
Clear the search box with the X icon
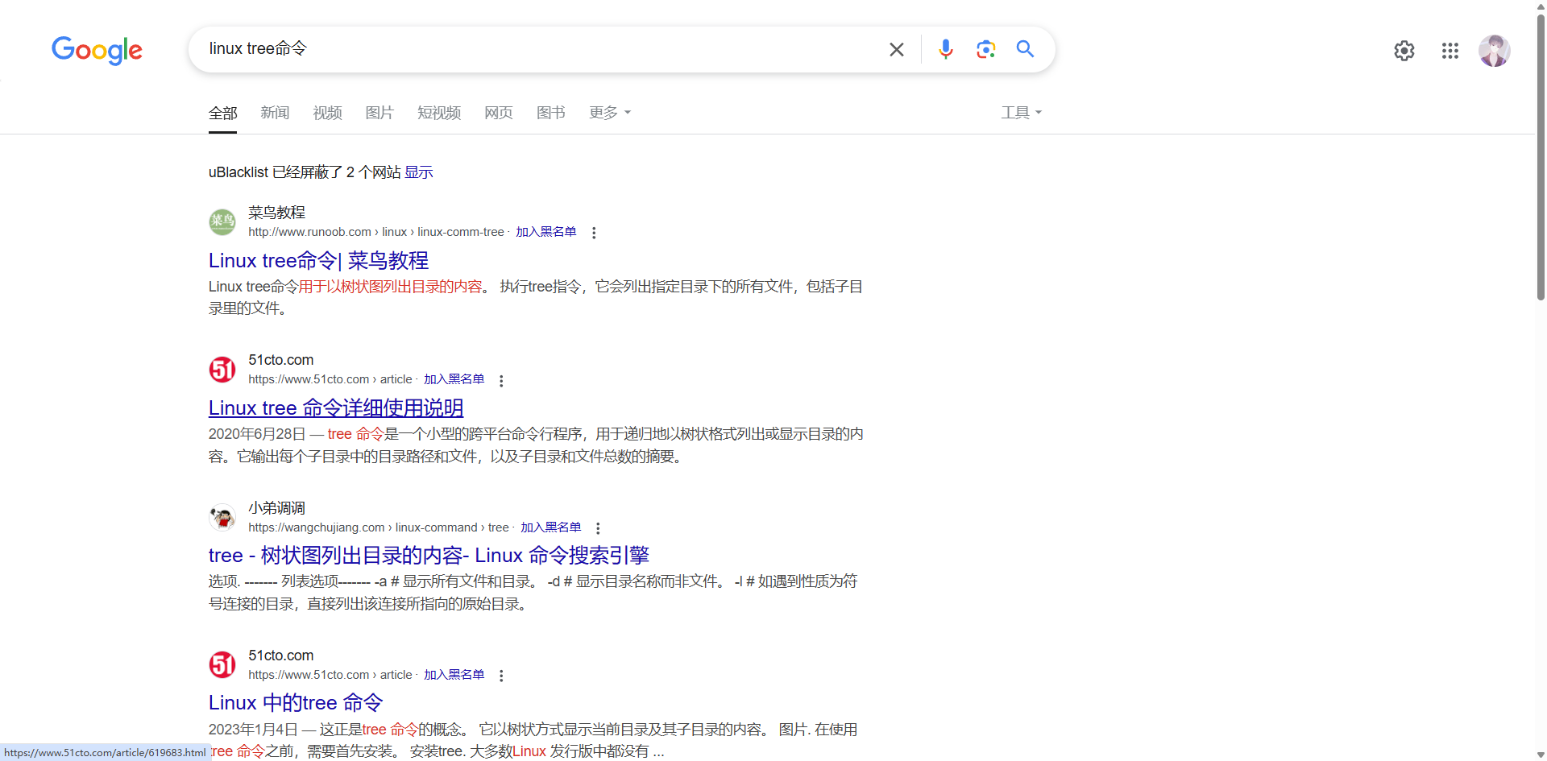897,50
